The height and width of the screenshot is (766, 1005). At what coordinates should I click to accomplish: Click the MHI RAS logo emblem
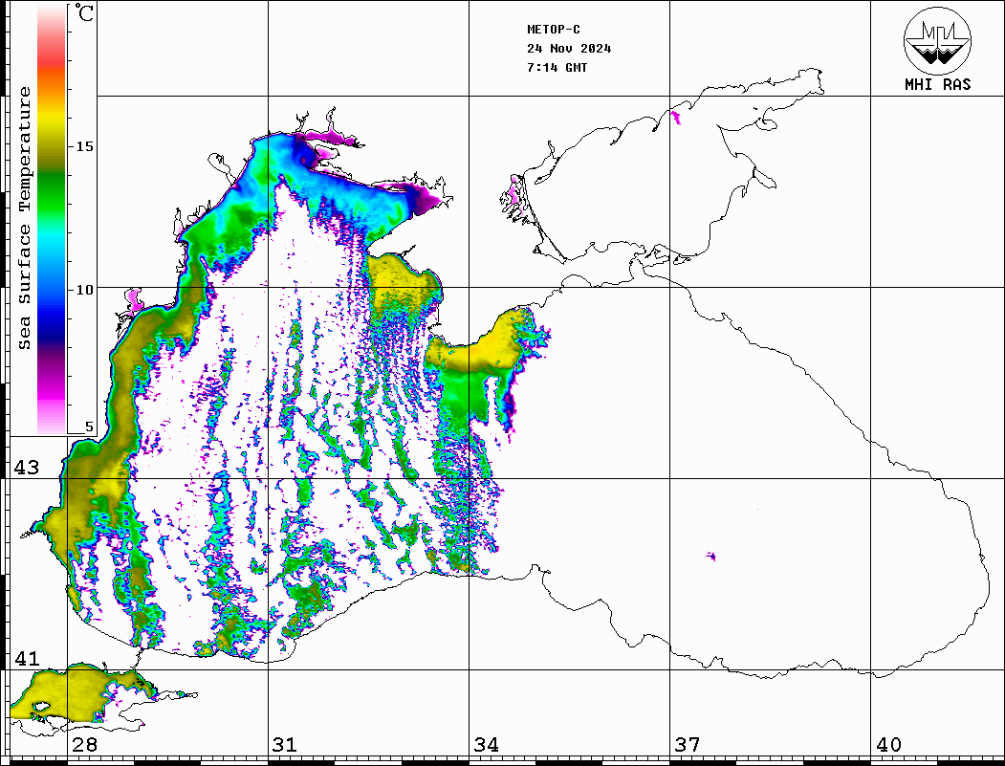[x=938, y=40]
